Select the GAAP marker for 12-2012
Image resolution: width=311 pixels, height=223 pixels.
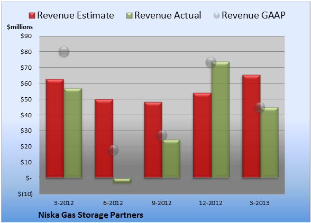(211, 62)
